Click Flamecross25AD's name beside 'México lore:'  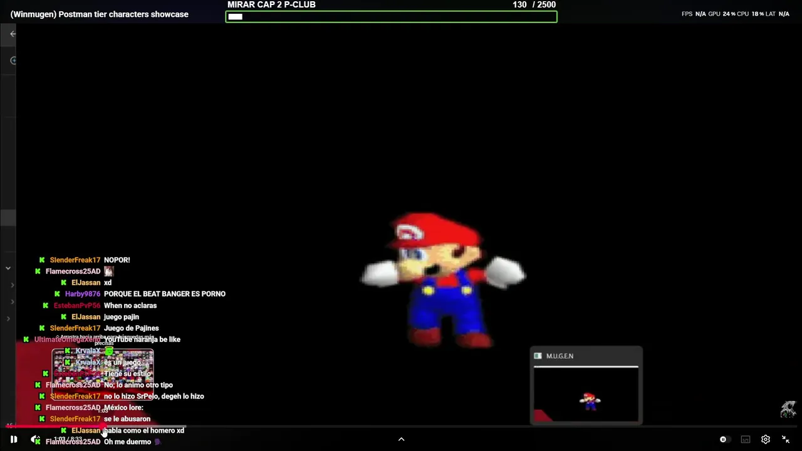(x=73, y=408)
